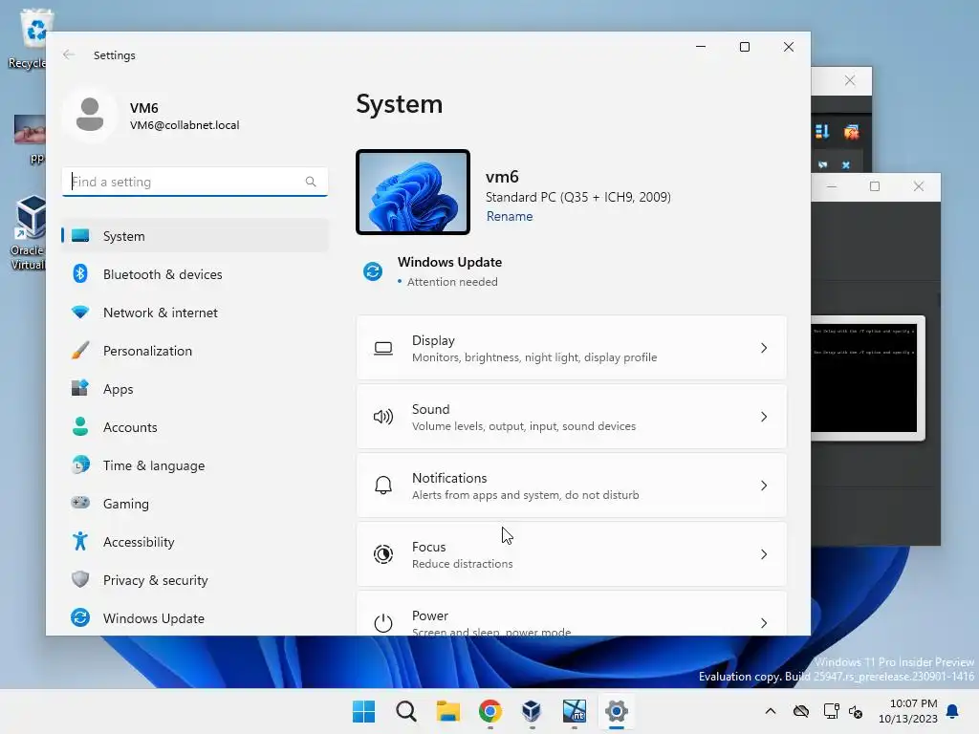Select Accounts in the sidebar
Image resolution: width=979 pixels, height=734 pixels.
point(195,427)
